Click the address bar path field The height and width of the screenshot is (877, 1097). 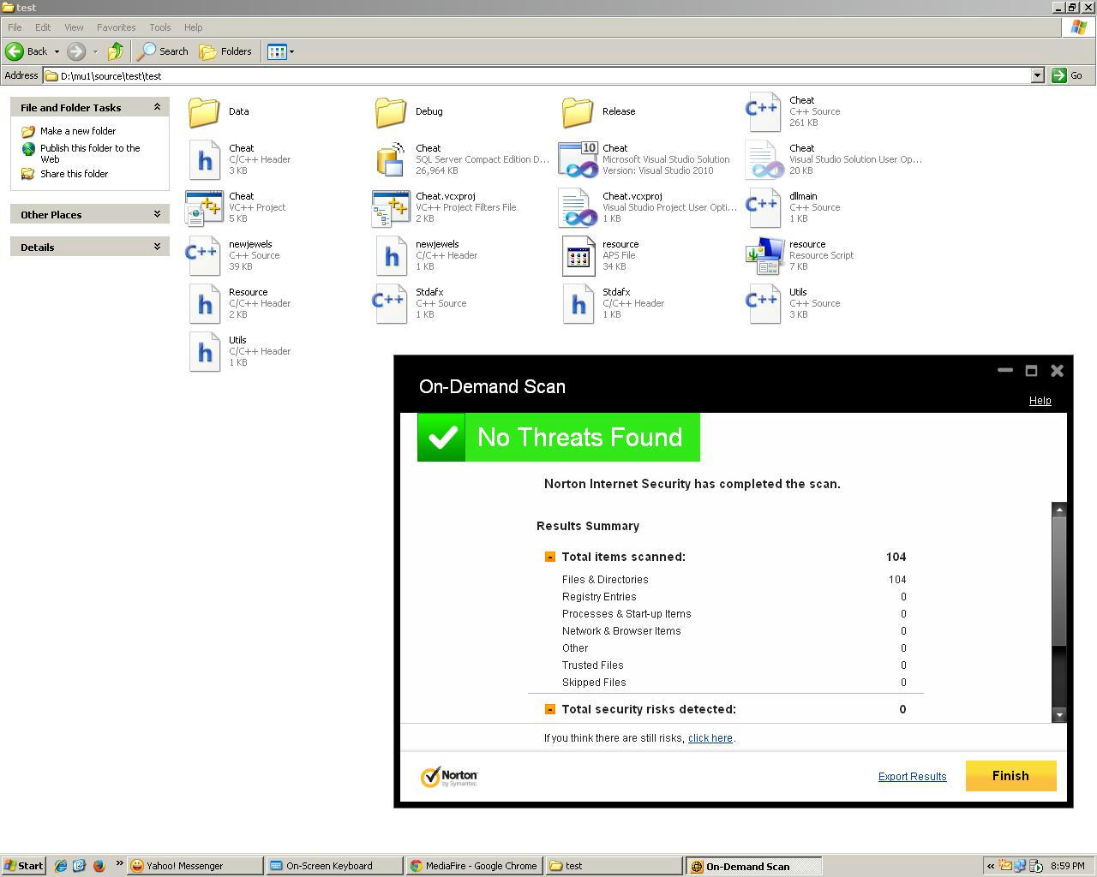click(537, 75)
